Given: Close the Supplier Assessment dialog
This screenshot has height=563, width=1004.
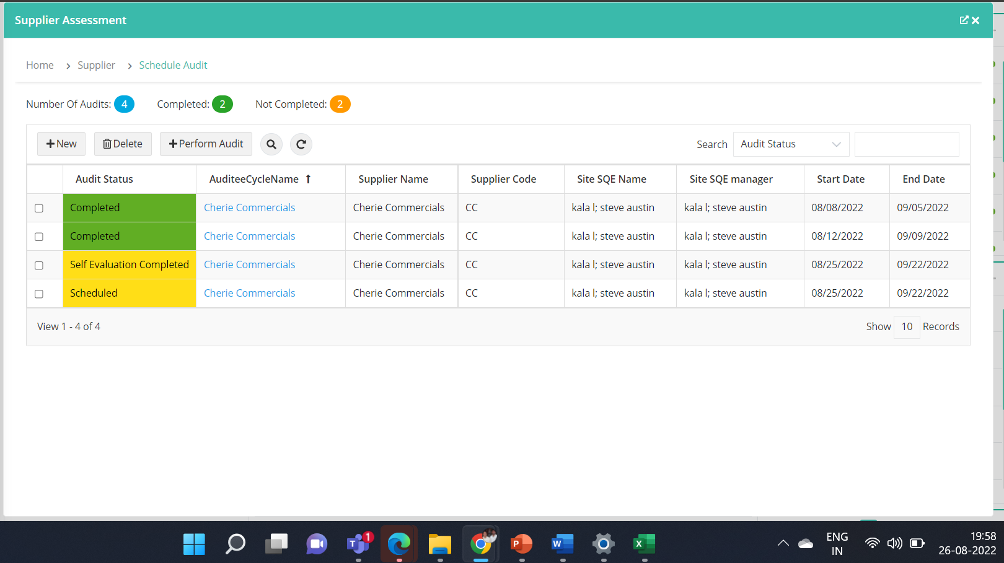Looking at the screenshot, I should click(975, 20).
